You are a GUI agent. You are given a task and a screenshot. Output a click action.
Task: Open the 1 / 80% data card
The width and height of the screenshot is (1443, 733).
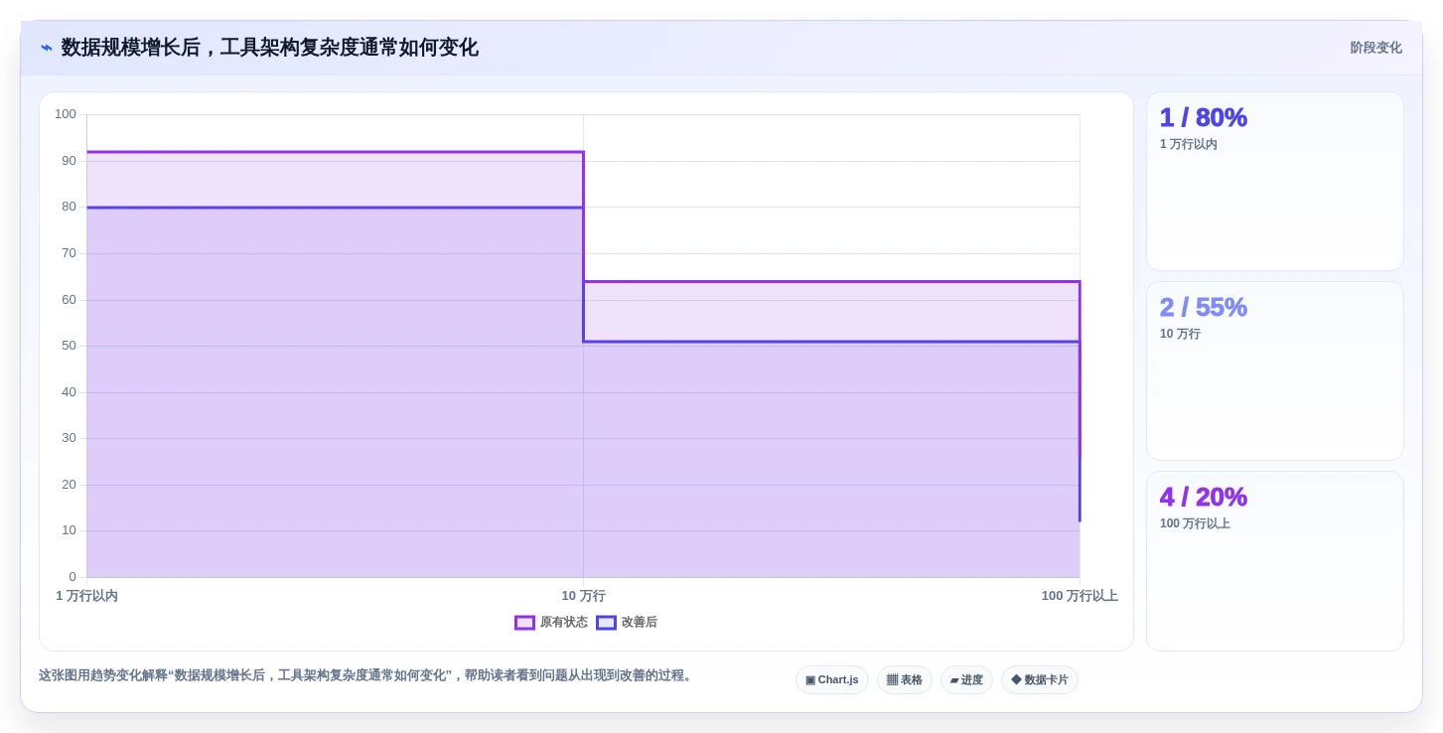pyautogui.click(x=1275, y=182)
